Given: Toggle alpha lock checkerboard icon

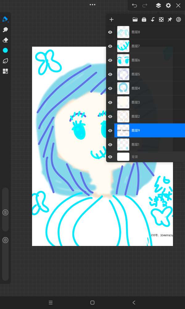Looking at the screenshot, I should point(161,19).
